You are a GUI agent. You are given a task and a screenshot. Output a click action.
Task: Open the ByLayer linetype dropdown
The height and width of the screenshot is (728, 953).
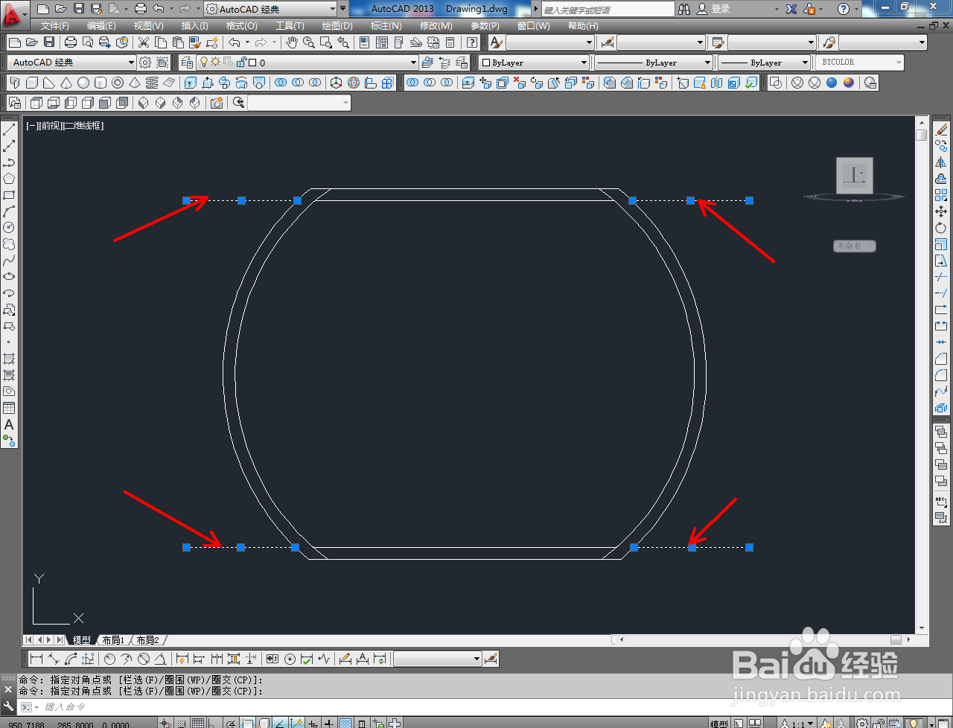point(654,63)
